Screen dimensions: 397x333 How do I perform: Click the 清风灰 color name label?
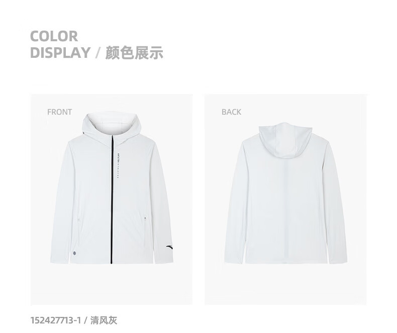pyautogui.click(x=104, y=320)
